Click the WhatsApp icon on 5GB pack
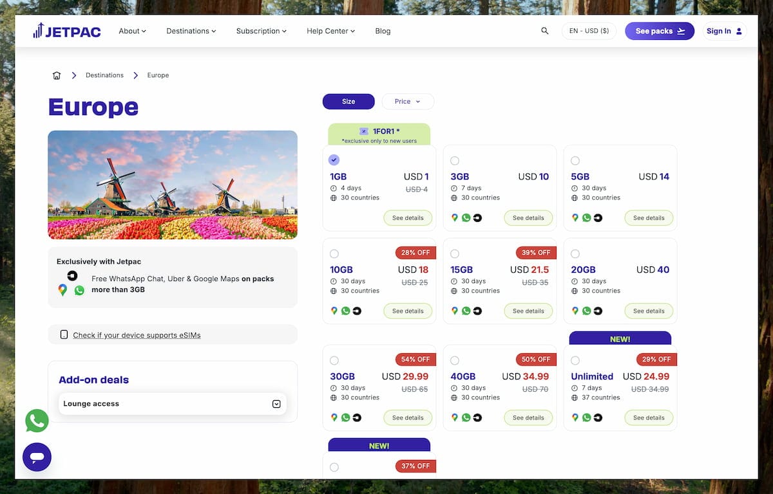Screen dimensions: 773x494 click(586, 218)
